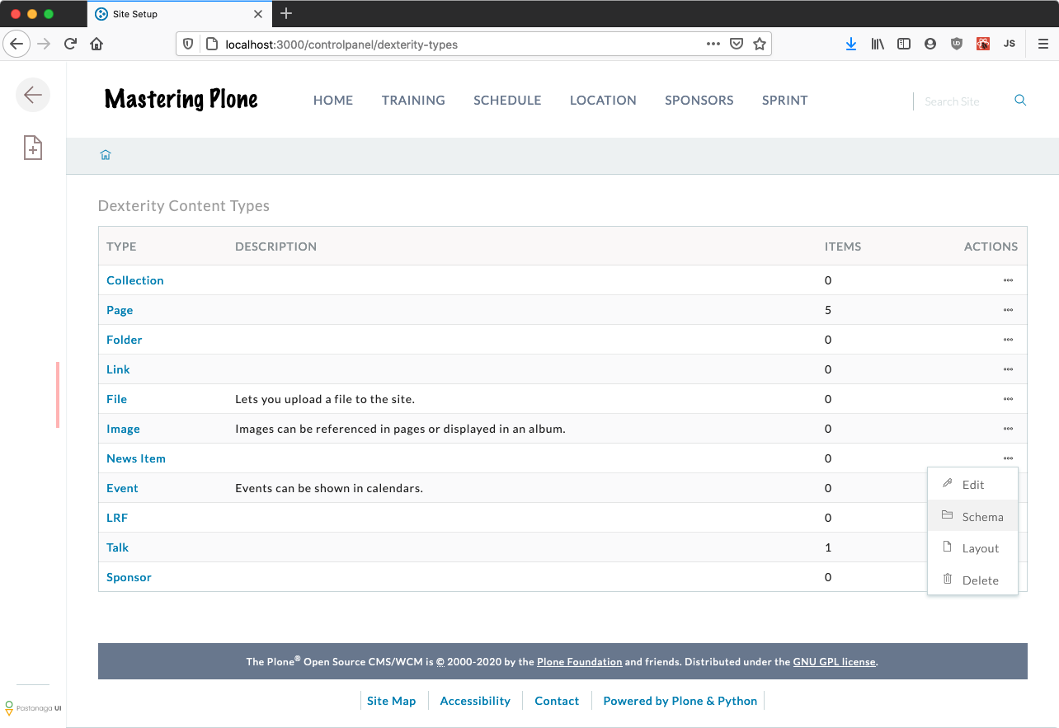The height and width of the screenshot is (728, 1059).
Task: Open the Sponsor content type
Action: (129, 577)
